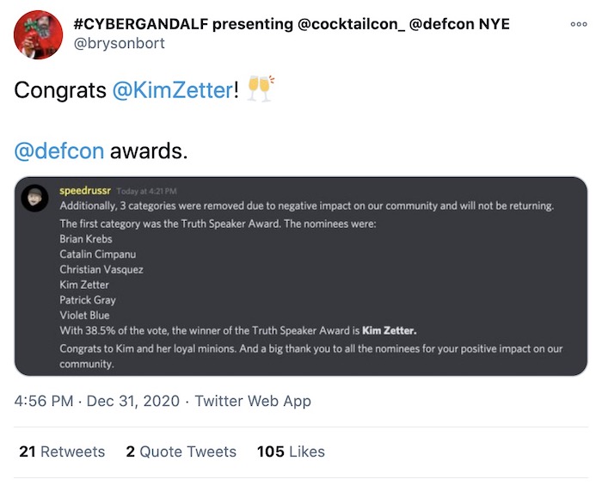Screen dimensions: 602x485
Task: View the 2 Quote Tweets
Action: [181, 451]
